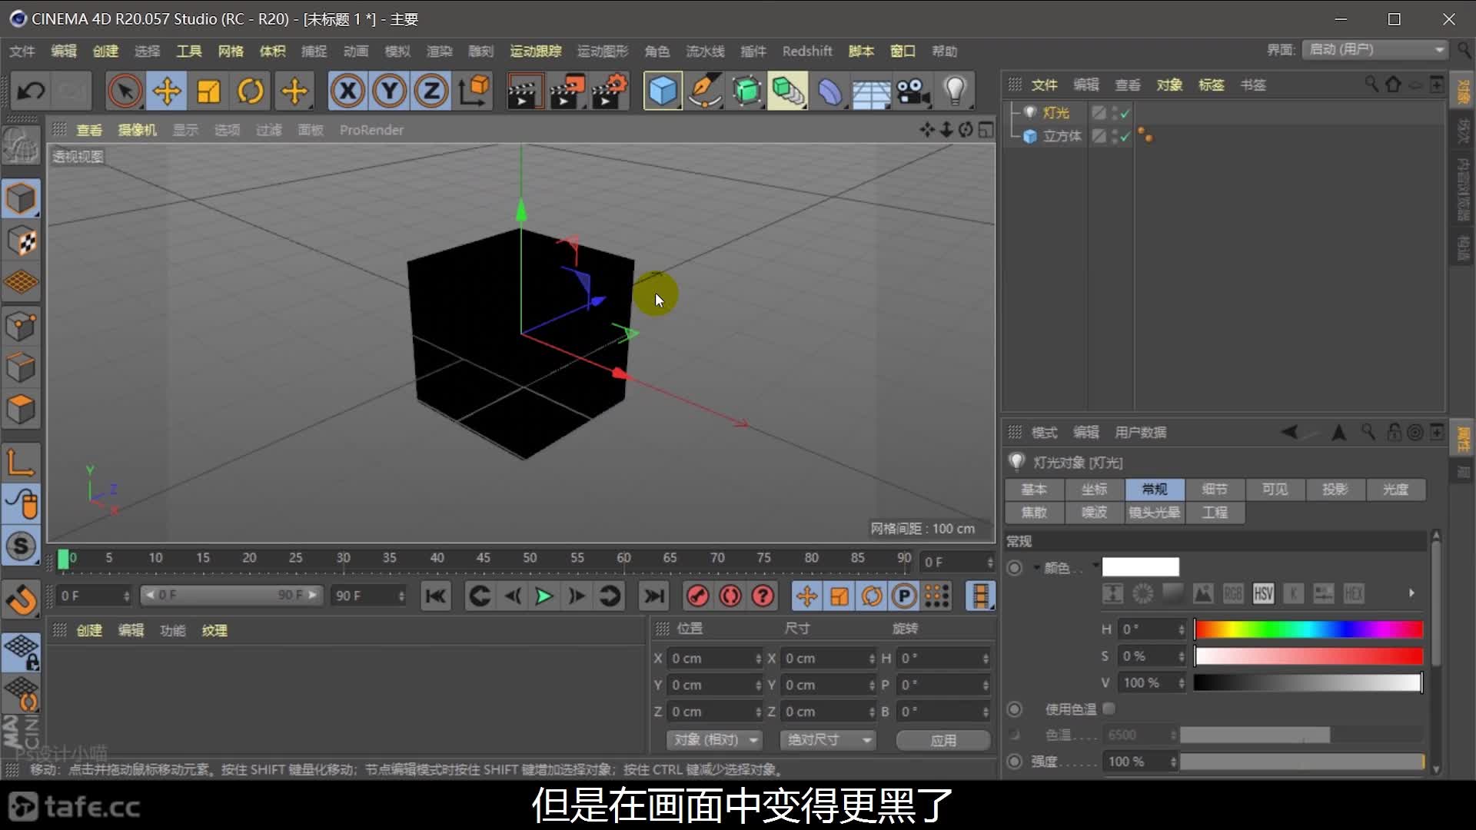The width and height of the screenshot is (1476, 830).
Task: Toggle the 强度 animation radio dot
Action: pyautogui.click(x=1015, y=762)
